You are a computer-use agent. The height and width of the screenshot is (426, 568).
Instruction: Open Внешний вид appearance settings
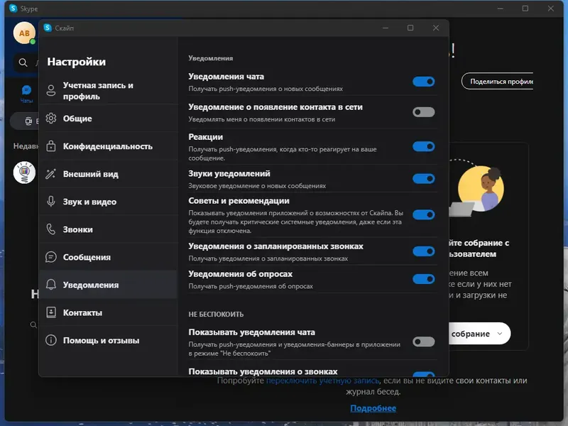coord(50,173)
